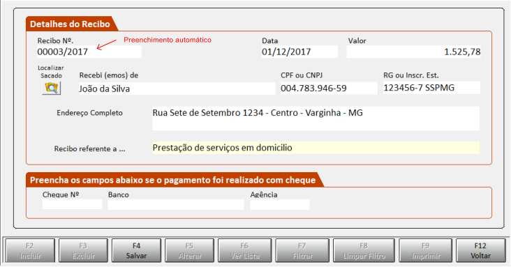Click the Detalhes do Recibo header
The width and height of the screenshot is (511, 267).
coord(70,24)
